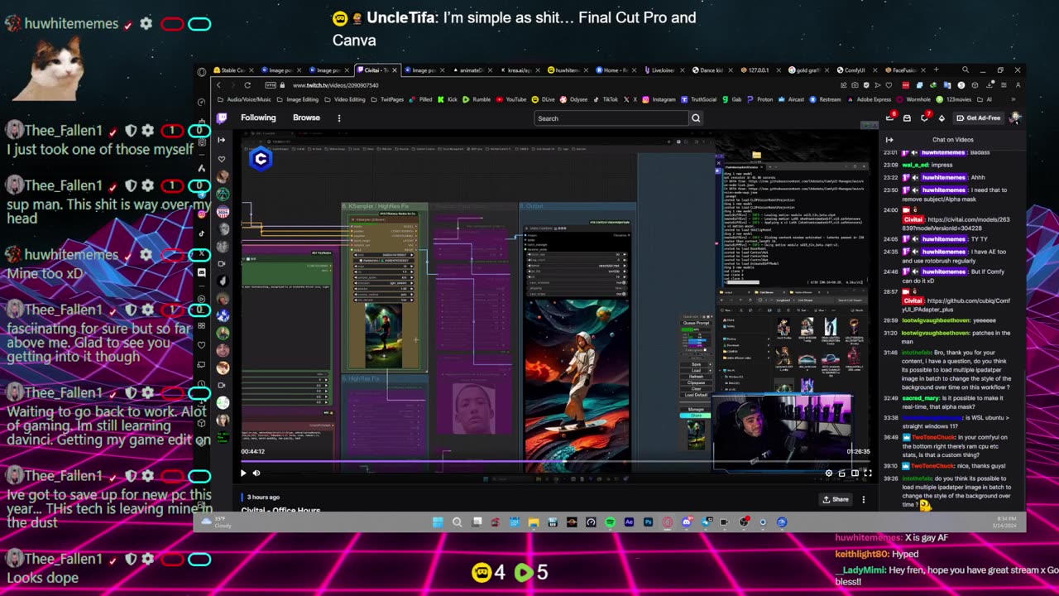This screenshot has height=596, width=1059.
Task: Open Instagram in the browser sidebar
Action: pos(201,214)
